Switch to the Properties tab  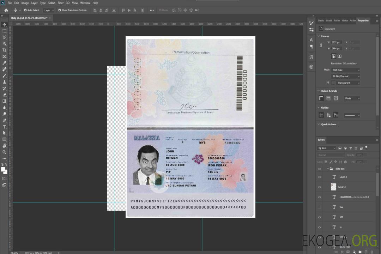363,20
